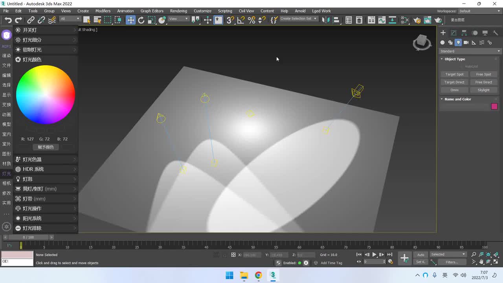Viewport: 503px width, 283px height.
Task: Open the Graph Editors menu
Action: click(x=152, y=11)
